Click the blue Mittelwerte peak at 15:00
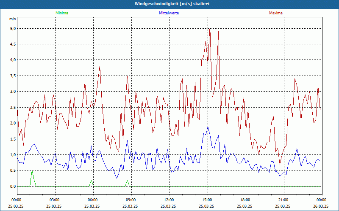 [x=208, y=127]
